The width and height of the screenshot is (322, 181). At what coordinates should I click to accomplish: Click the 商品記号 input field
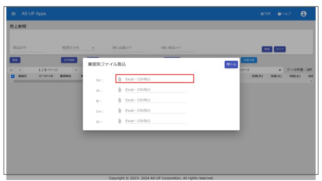click(28, 48)
